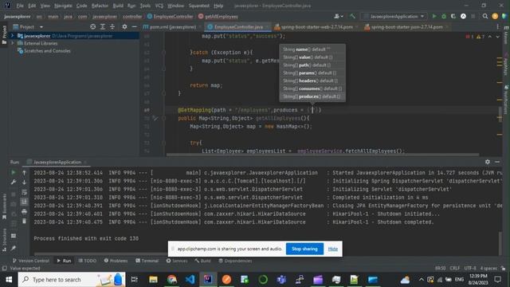Toggle scroll to end in Run console
This screenshot has height=287, width=510.
tap(24, 202)
